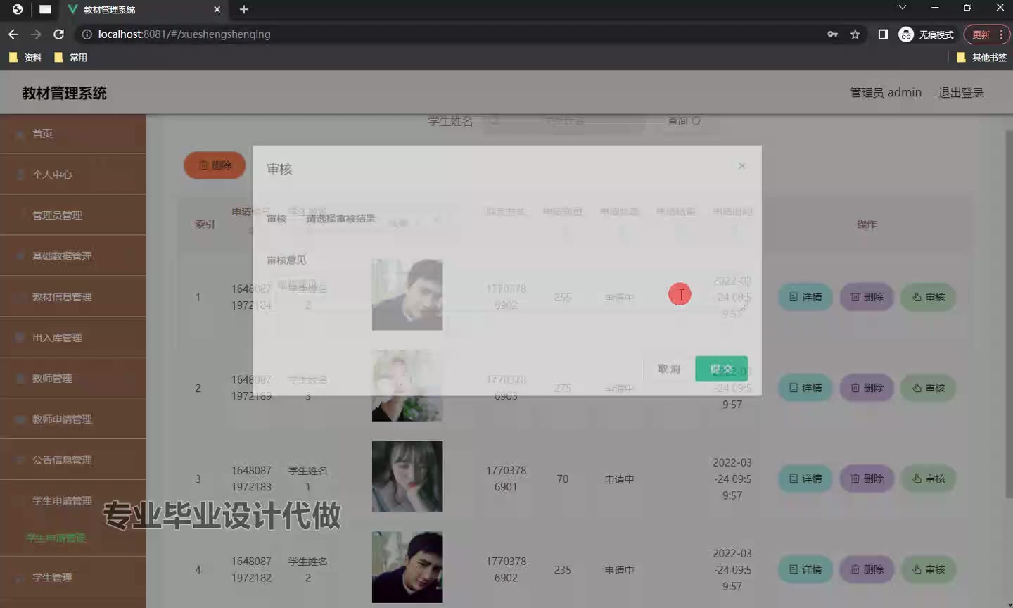The image size is (1013, 608).
Task: Open a new browser tab
Action: 244,9
